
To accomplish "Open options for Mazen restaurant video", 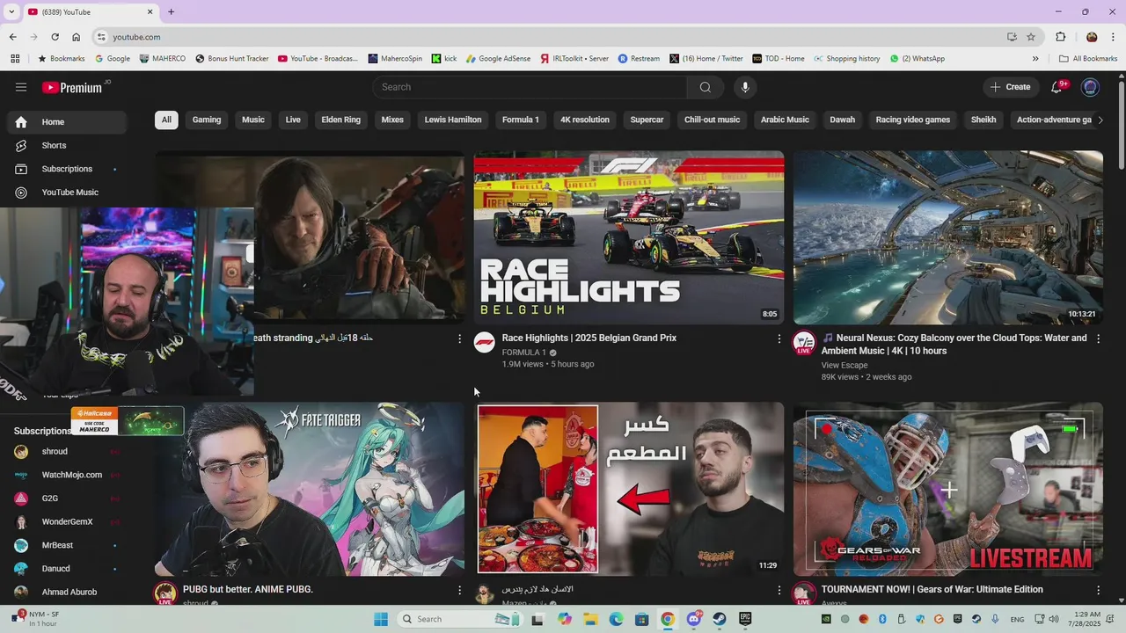I will (x=779, y=590).
